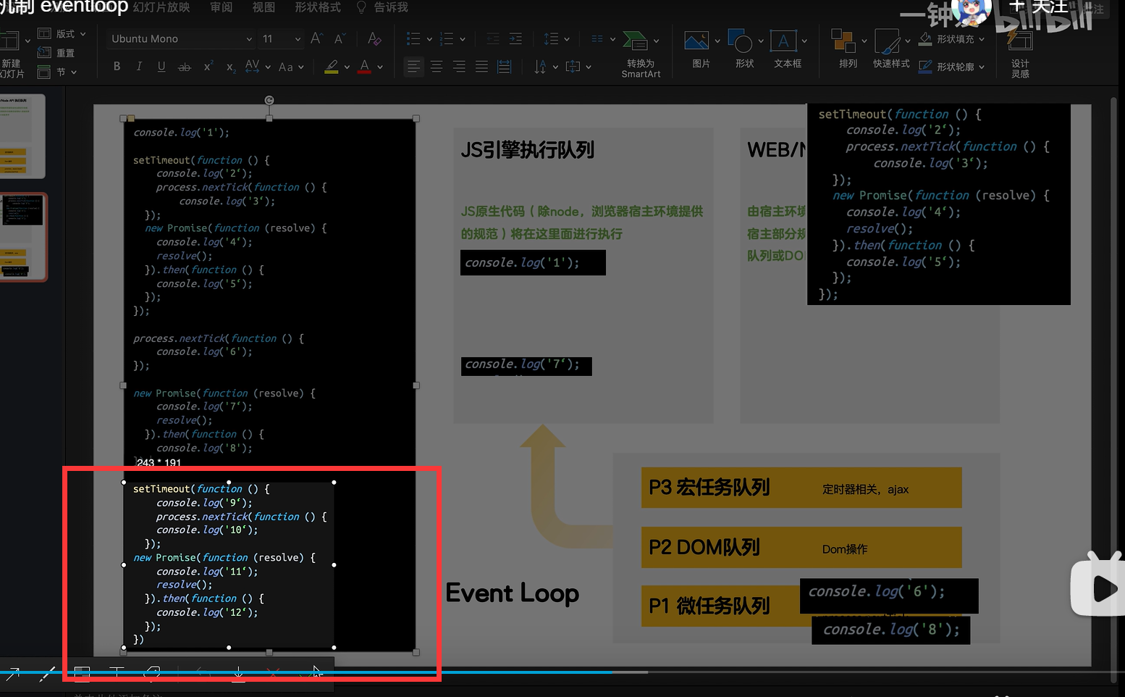The height and width of the screenshot is (697, 1125).
Task: Select the highlighted slide thumbnail in sidebar
Action: 23,236
